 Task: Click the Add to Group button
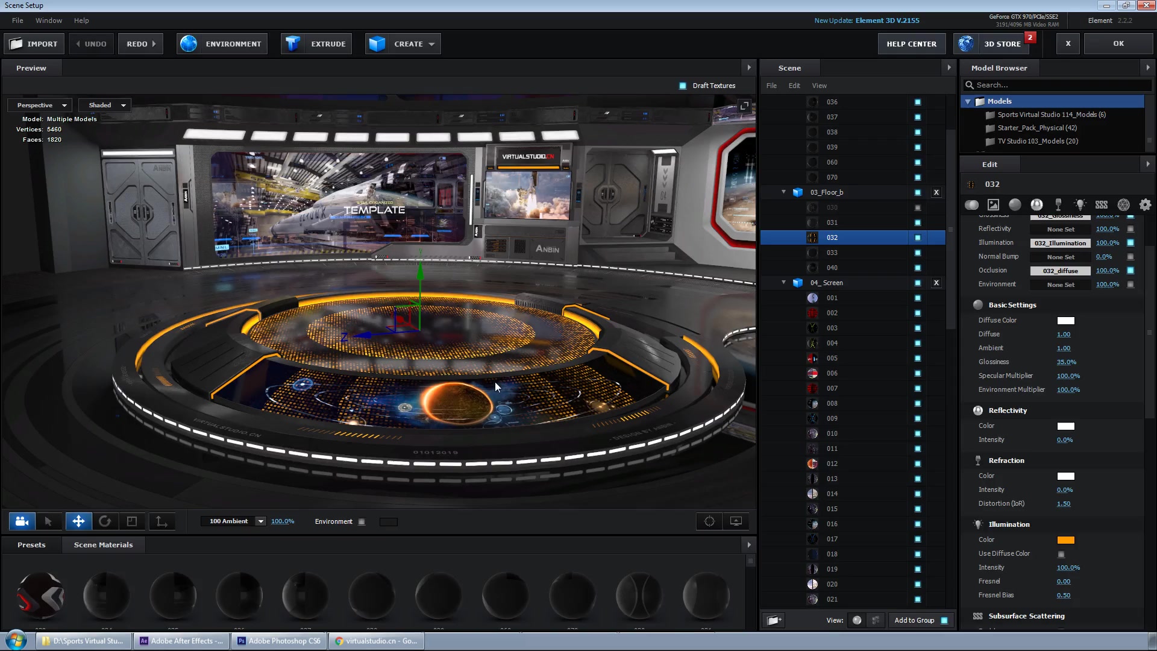[914, 620]
